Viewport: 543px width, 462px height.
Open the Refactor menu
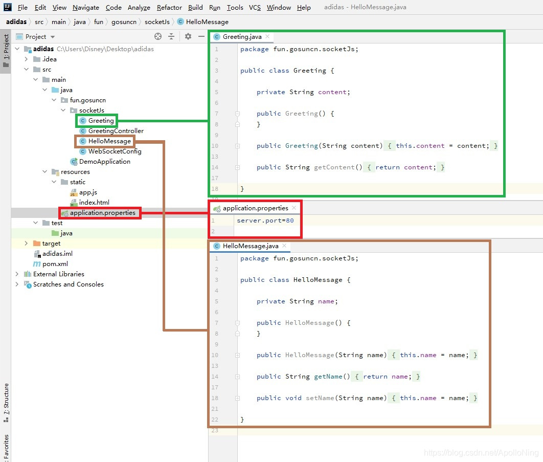[169, 7]
